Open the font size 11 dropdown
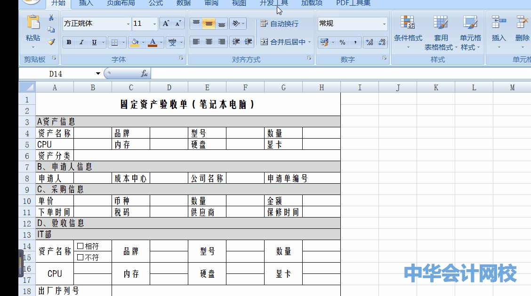Image resolution: width=531 pixels, height=296 pixels. 154,24
